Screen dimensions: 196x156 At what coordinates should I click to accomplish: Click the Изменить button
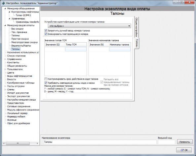pos(185,142)
